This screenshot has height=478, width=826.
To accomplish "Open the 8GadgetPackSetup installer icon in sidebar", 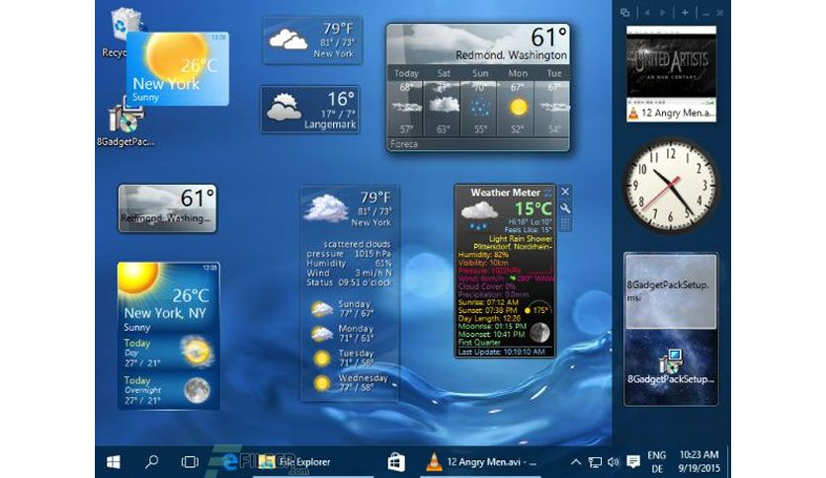I will coord(671,361).
